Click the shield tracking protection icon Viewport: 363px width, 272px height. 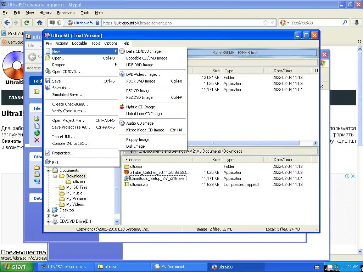(x=59, y=23)
